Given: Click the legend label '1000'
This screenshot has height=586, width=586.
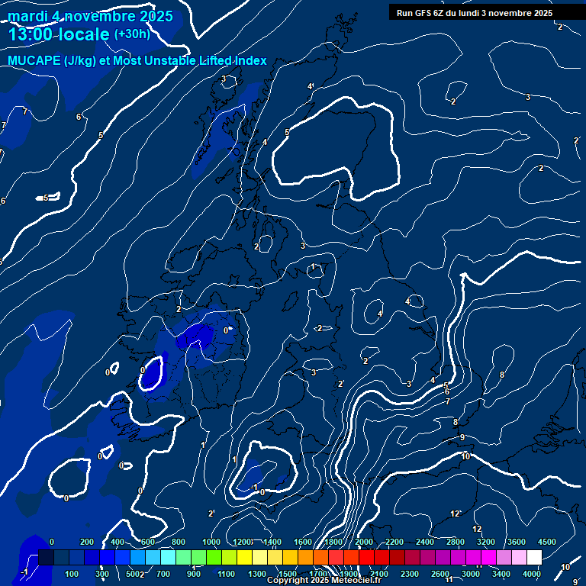Looking at the screenshot, I should coord(211,542).
